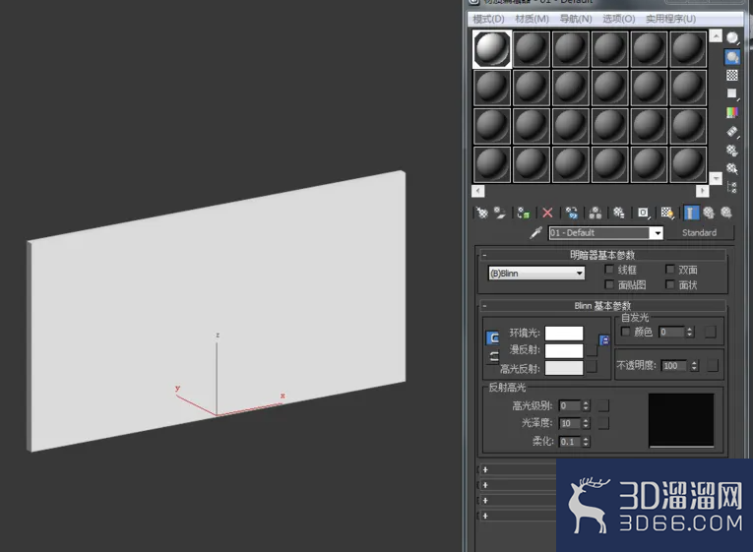Enable the 自发光 颜色 checkbox
Screen dimensions: 753x552
click(625, 332)
